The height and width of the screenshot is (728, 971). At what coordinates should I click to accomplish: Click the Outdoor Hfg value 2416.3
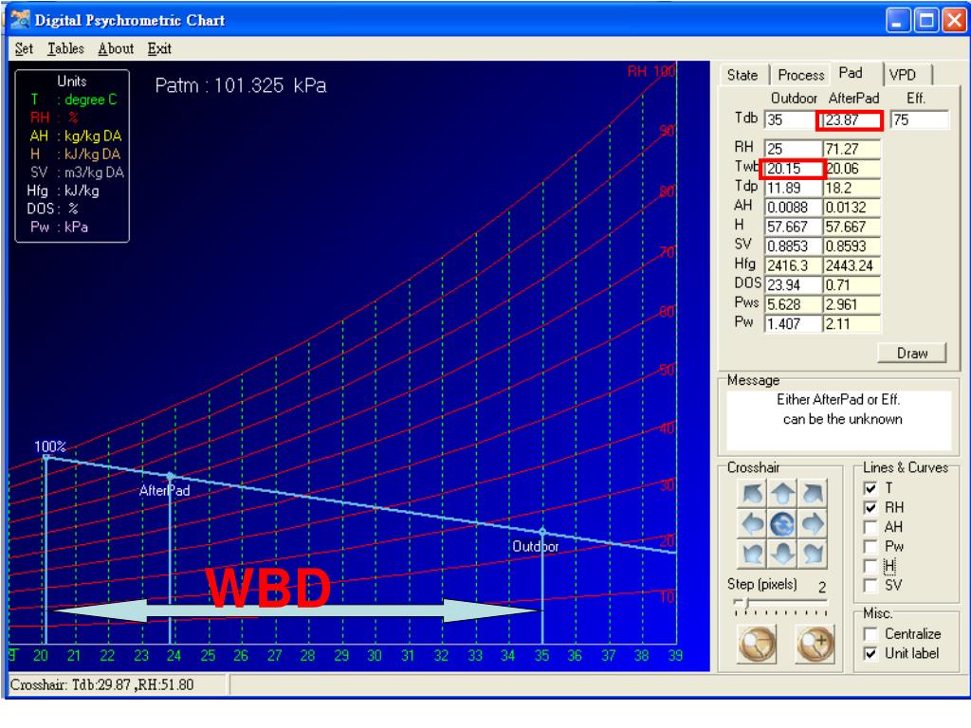(x=793, y=265)
